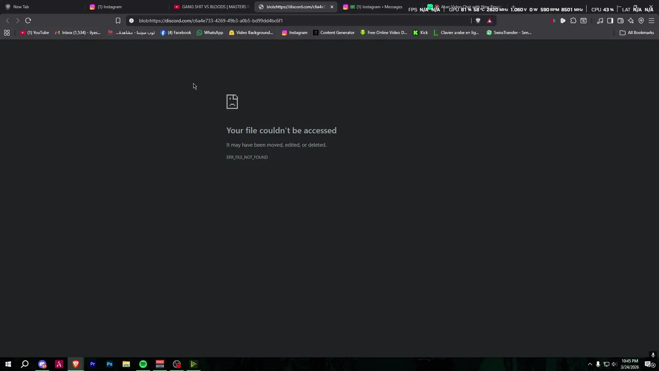
Task: Click the 'Your file couldn't be accessed' heading
Action: coord(281,130)
